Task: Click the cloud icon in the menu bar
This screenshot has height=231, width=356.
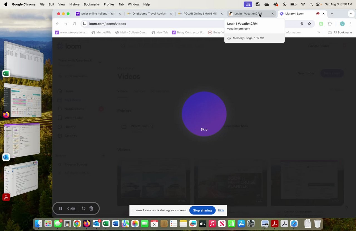Action: click(x=267, y=4)
